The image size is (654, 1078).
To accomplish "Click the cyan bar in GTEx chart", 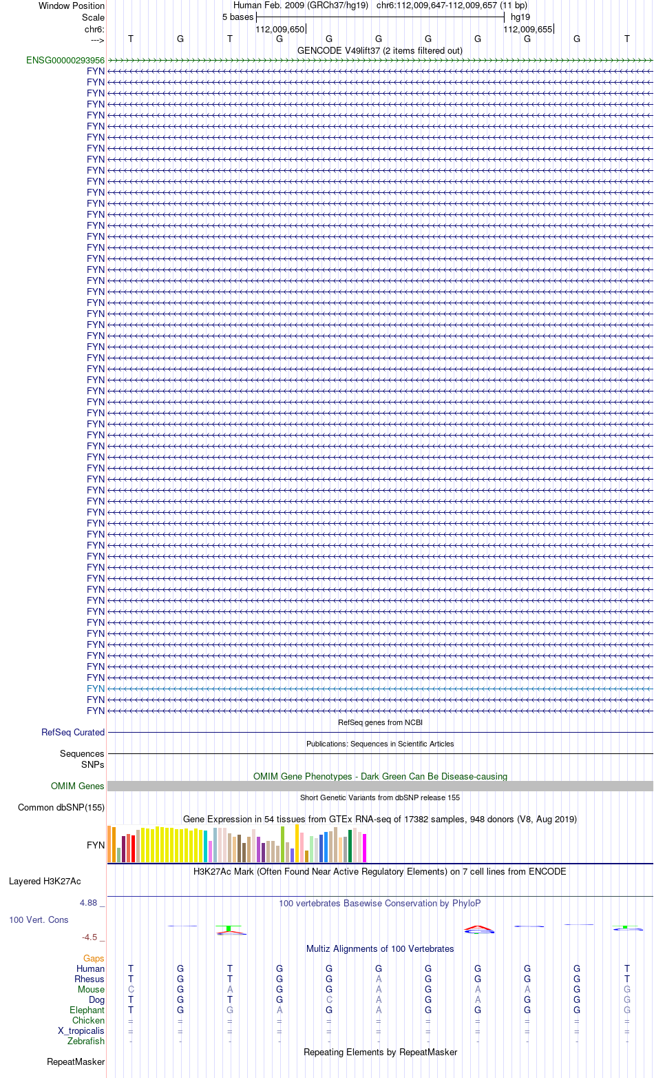I will (x=206, y=846).
